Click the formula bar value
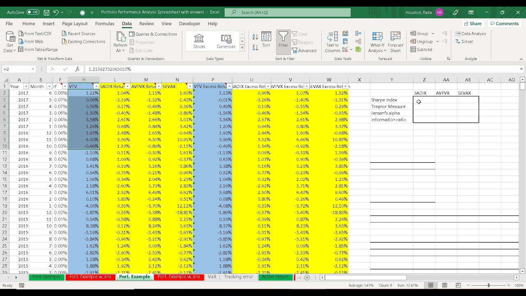526x296 pixels. coord(110,69)
